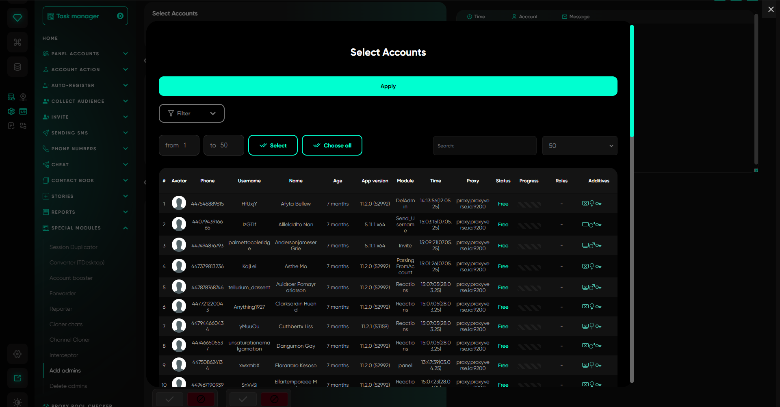Viewport: 780px width, 407px height.
Task: Click the command-symbol icon in left rail
Action: point(17,42)
